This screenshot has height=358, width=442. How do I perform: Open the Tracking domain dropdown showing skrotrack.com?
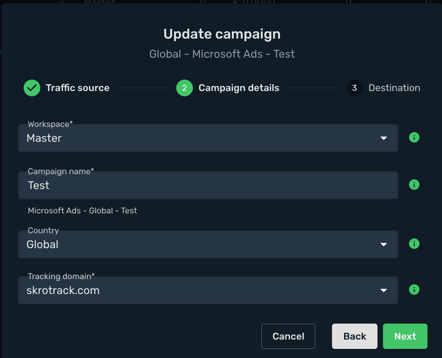coord(208,290)
